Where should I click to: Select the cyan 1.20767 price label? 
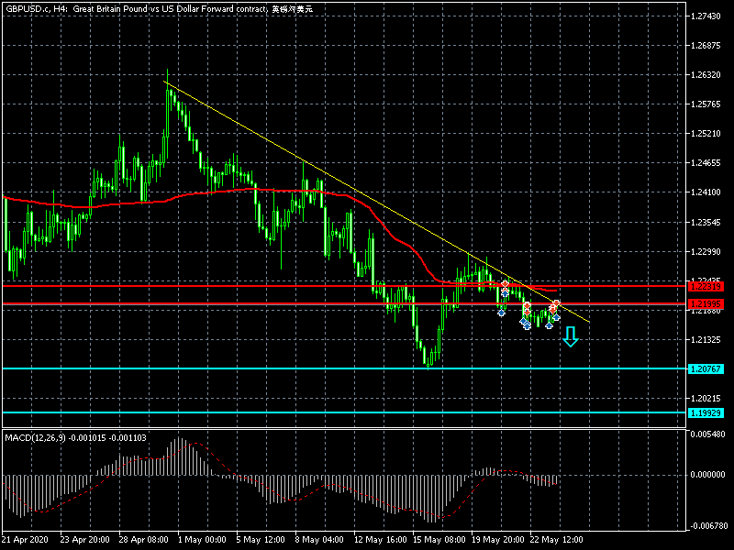pyautogui.click(x=706, y=368)
